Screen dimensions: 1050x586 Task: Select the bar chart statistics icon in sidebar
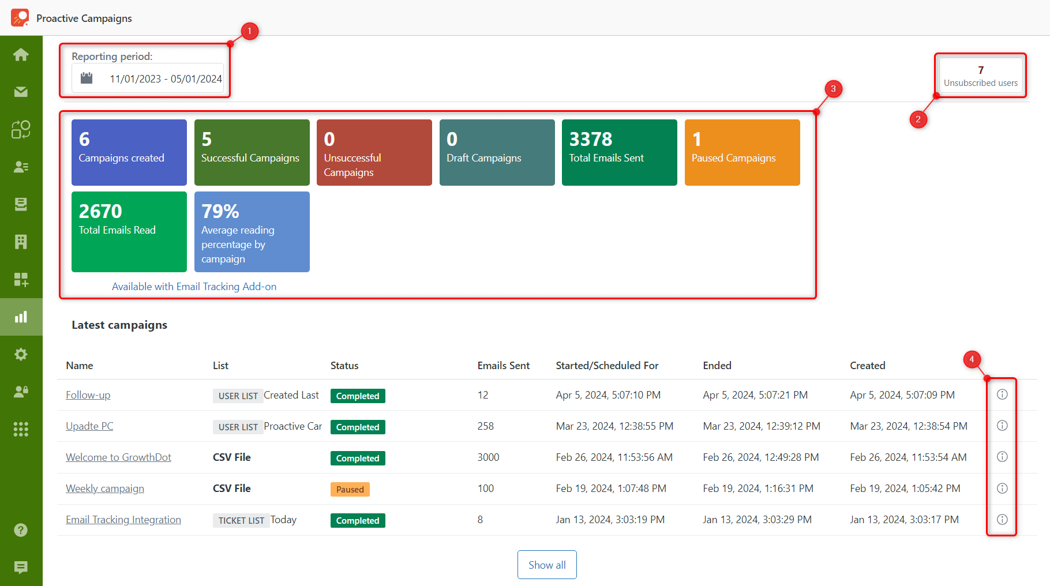click(21, 317)
